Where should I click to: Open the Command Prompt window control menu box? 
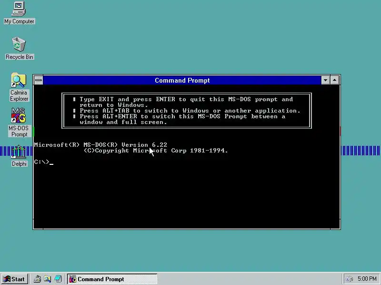coord(39,80)
